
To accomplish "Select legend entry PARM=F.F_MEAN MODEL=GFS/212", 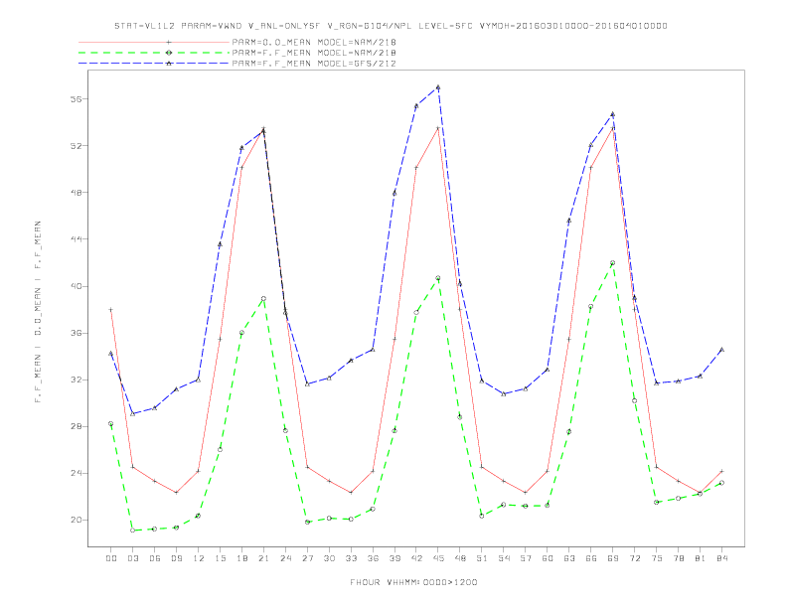I will pyautogui.click(x=314, y=64).
